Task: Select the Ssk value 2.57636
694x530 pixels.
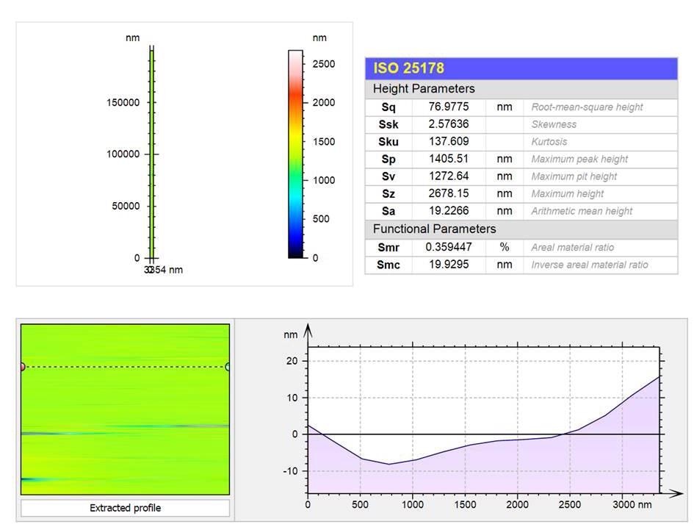Action: pyautogui.click(x=449, y=124)
